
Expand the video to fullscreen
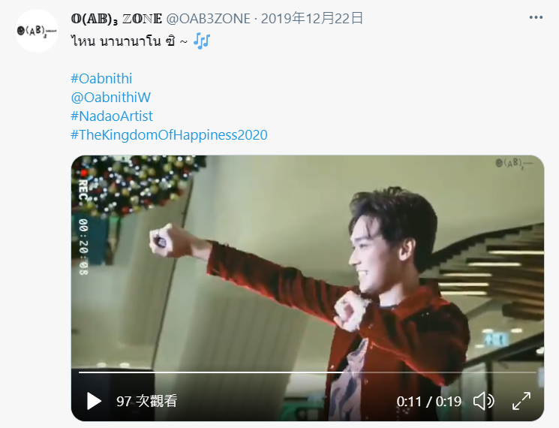(521, 401)
